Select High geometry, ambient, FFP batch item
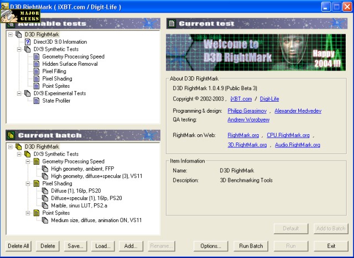The width and height of the screenshot is (354, 258). pyautogui.click(x=83, y=169)
